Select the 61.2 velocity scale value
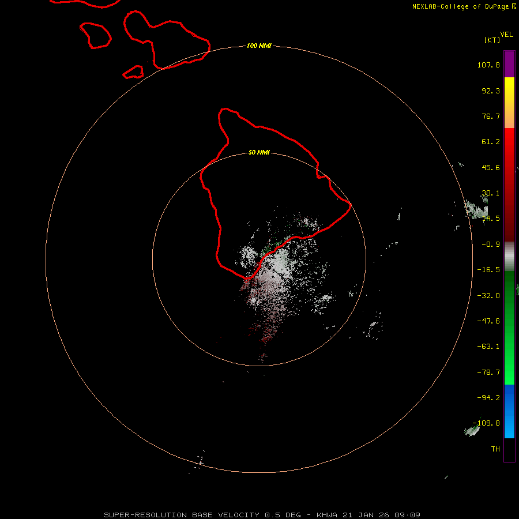 click(x=491, y=142)
